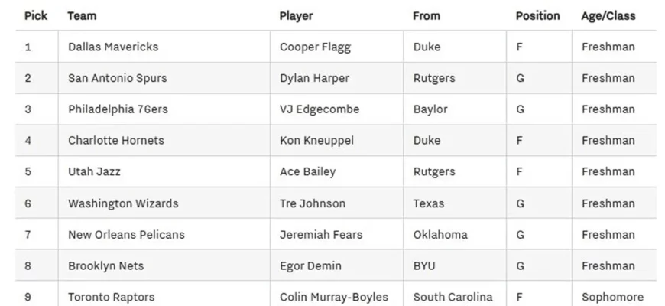Click player name Cooper Flagg

tap(315, 47)
